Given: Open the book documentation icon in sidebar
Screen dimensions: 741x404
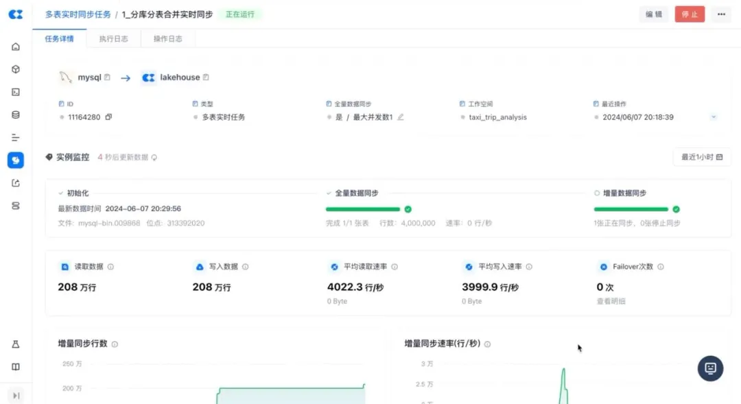Looking at the screenshot, I should click(x=16, y=367).
